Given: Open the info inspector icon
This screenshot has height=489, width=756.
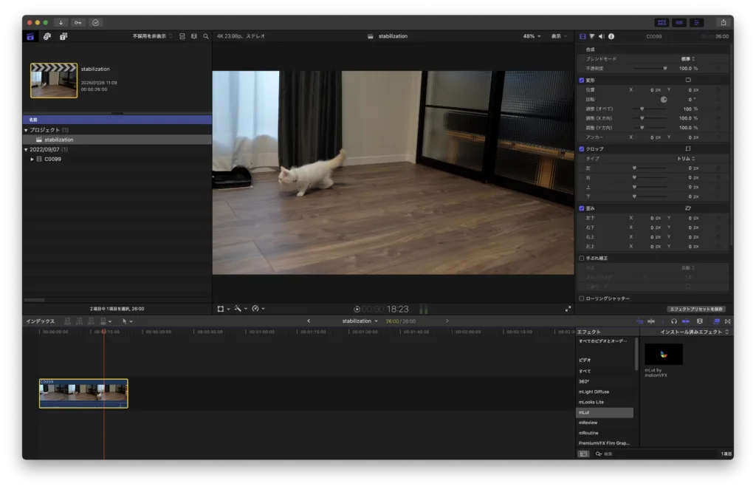Looking at the screenshot, I should (611, 36).
